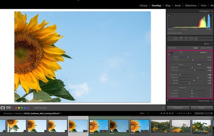Select the Graduated Filter tool
The height and width of the screenshot is (136, 214).
coord(186,39)
